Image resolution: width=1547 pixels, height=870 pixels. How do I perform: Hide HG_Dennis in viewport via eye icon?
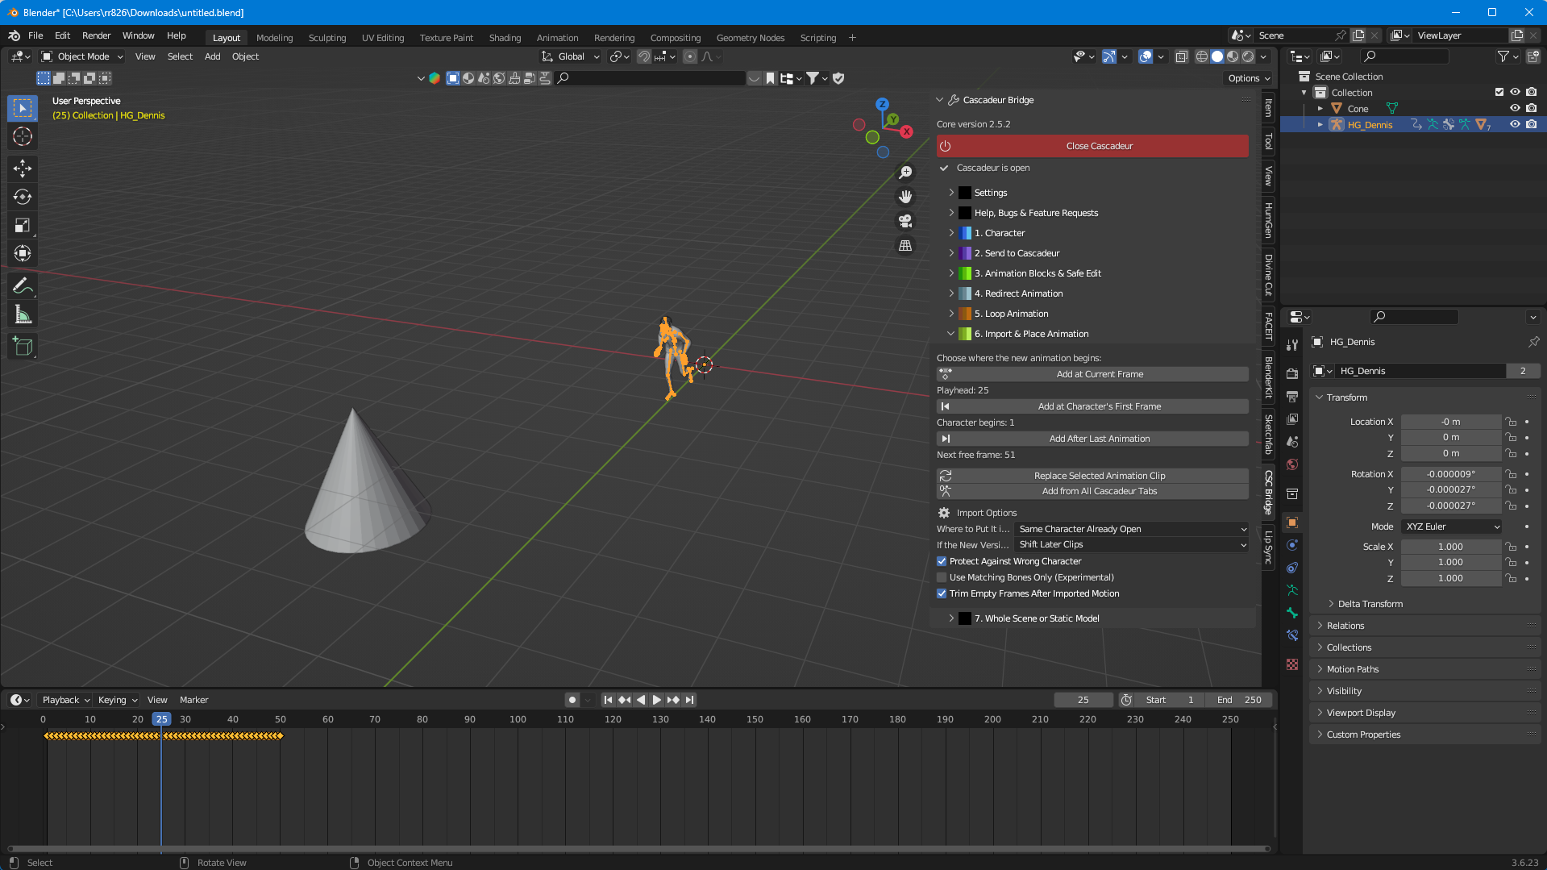point(1515,125)
